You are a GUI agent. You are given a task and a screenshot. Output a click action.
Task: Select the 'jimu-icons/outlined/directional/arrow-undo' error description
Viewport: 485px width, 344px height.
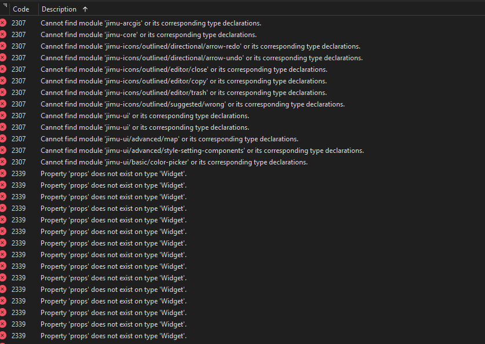click(x=202, y=58)
